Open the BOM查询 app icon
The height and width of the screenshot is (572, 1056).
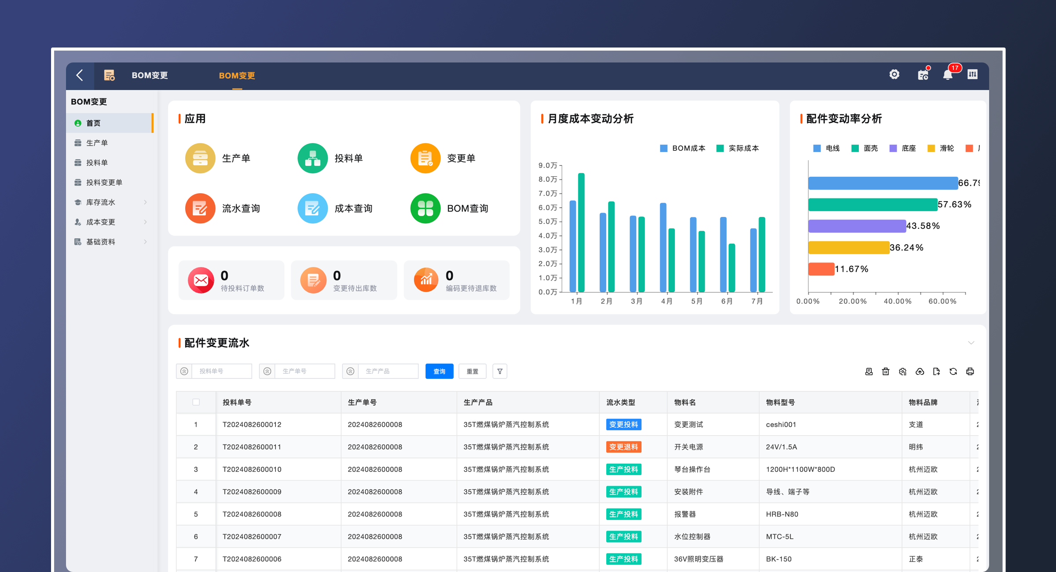point(425,208)
